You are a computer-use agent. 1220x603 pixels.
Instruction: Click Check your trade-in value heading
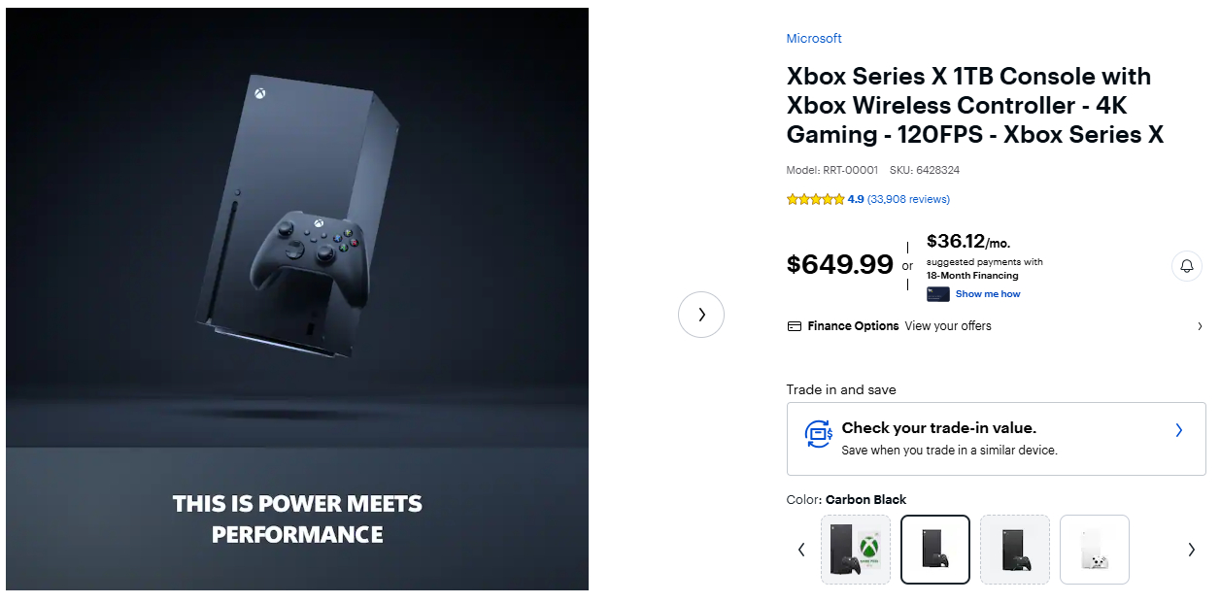click(x=938, y=428)
